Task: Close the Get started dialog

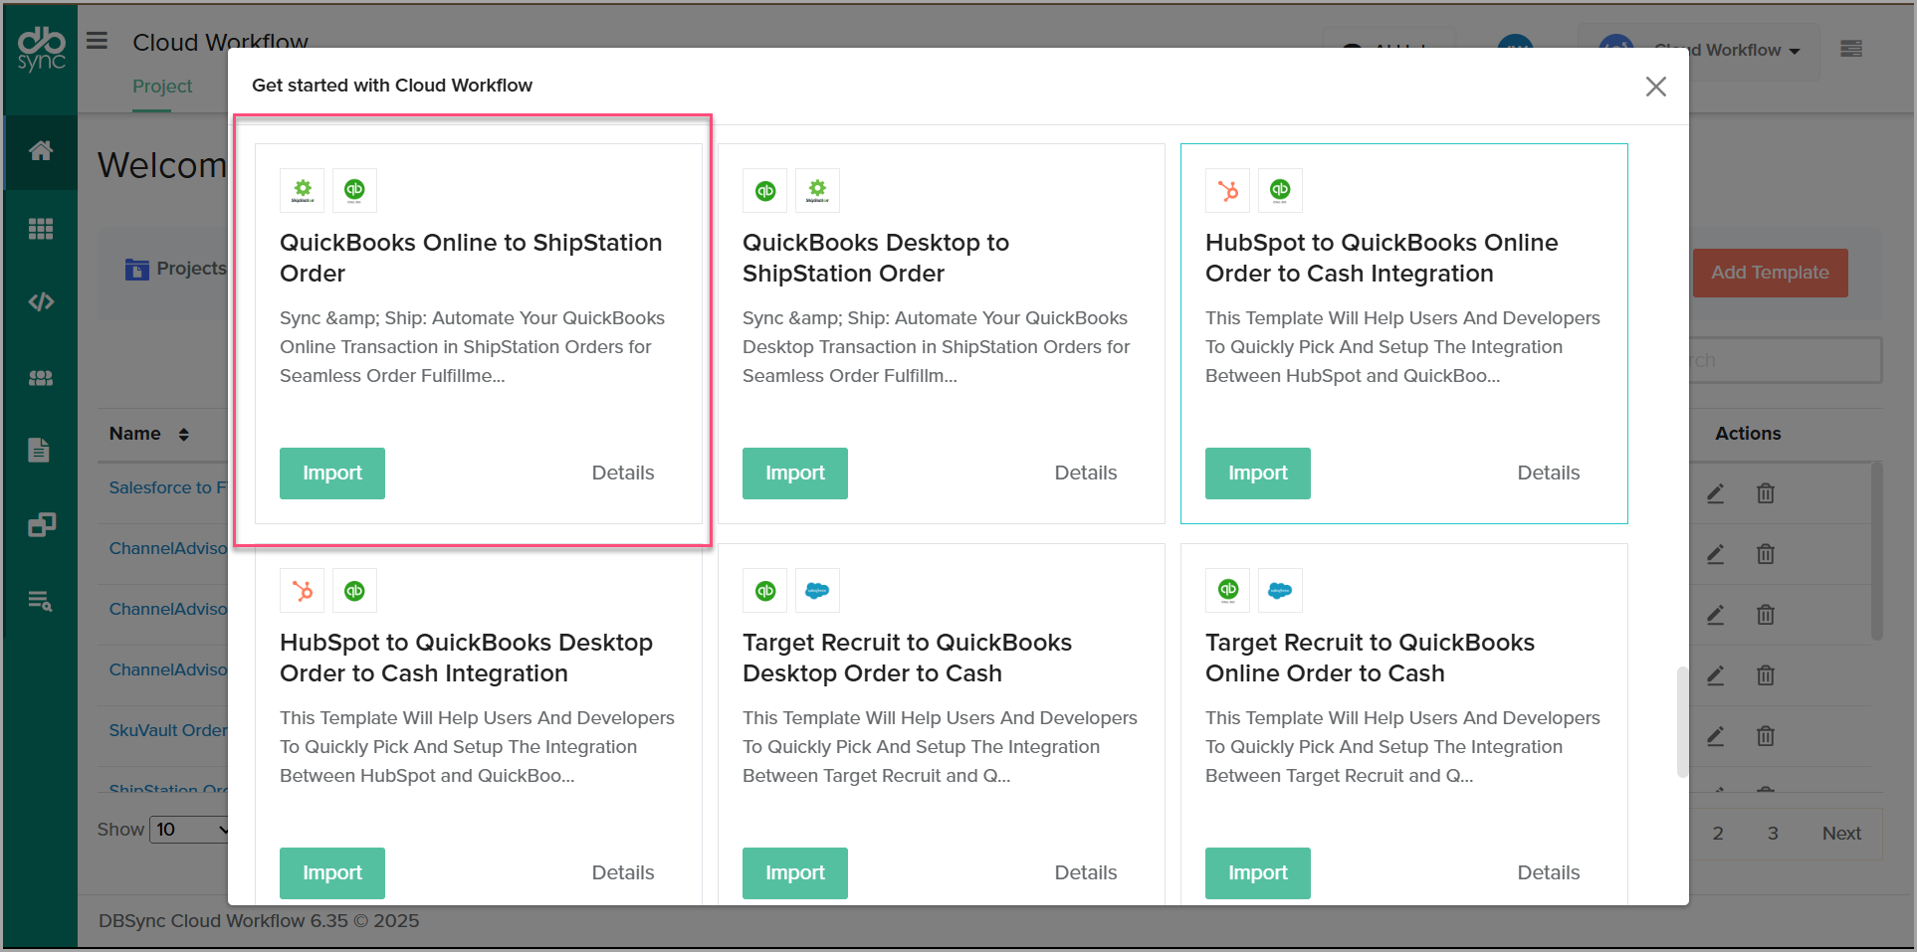Action: click(x=1655, y=87)
